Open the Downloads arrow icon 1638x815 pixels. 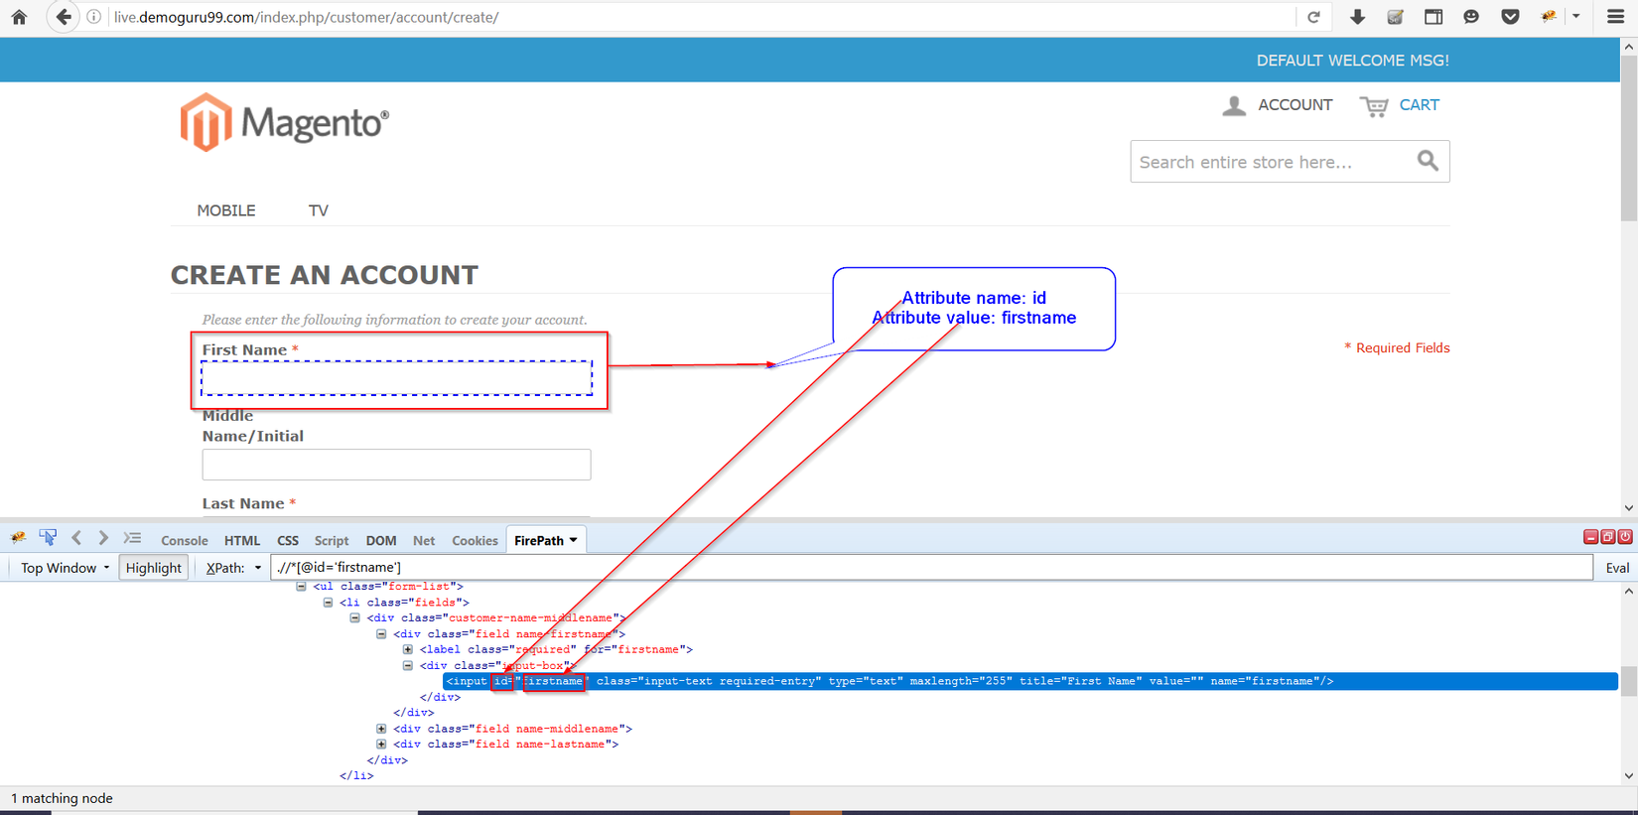pyautogui.click(x=1357, y=17)
